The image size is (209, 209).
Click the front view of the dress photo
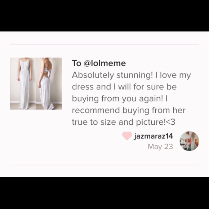click(23, 84)
